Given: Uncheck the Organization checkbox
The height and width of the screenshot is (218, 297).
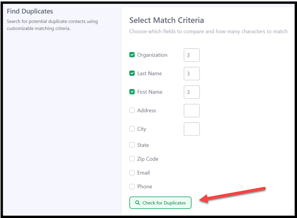Looking at the screenshot, I should (x=132, y=55).
